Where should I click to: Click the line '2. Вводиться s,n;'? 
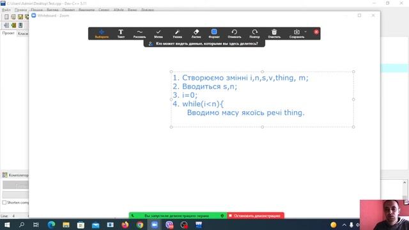[x=205, y=86]
